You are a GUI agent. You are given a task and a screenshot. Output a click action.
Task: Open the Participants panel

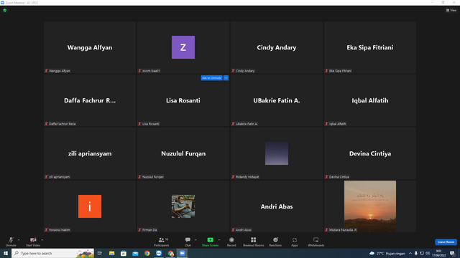tap(161, 242)
